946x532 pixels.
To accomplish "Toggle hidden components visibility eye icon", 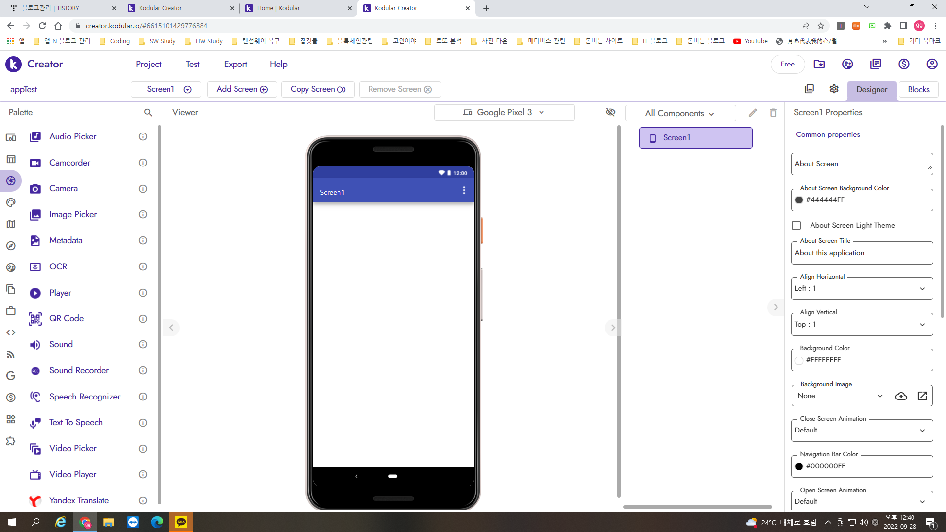I will pyautogui.click(x=610, y=112).
